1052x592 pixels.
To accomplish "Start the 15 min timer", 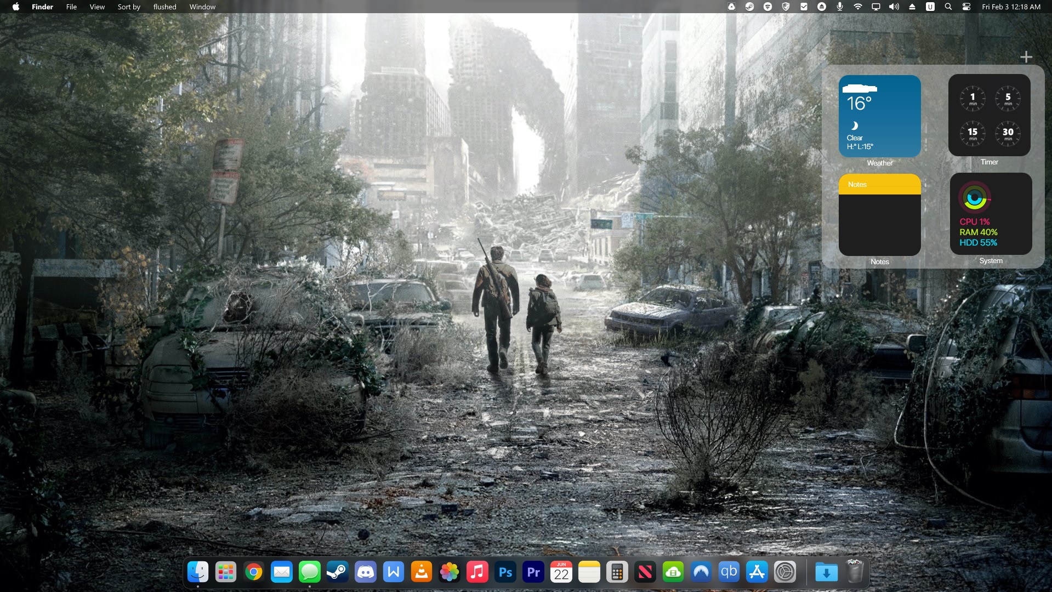I will click(973, 134).
